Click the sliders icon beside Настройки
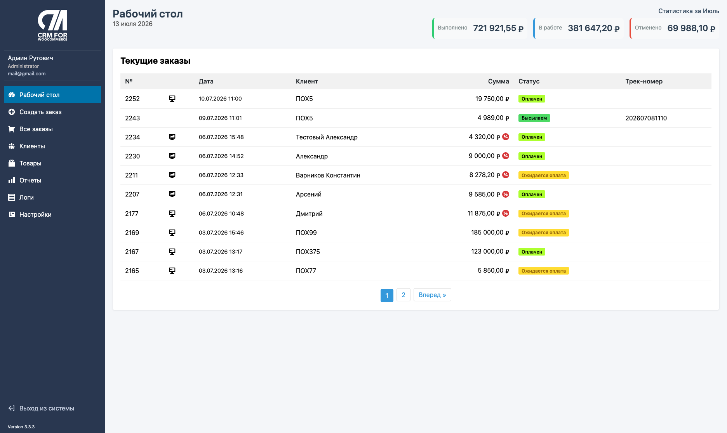 click(12, 214)
